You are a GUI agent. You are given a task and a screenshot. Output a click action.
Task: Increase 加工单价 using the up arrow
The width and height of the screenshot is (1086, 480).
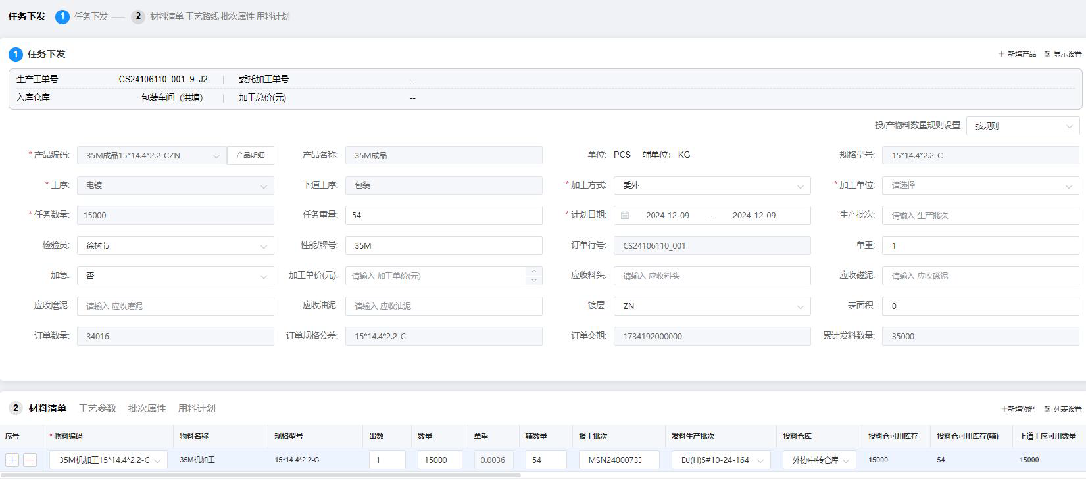(x=534, y=271)
